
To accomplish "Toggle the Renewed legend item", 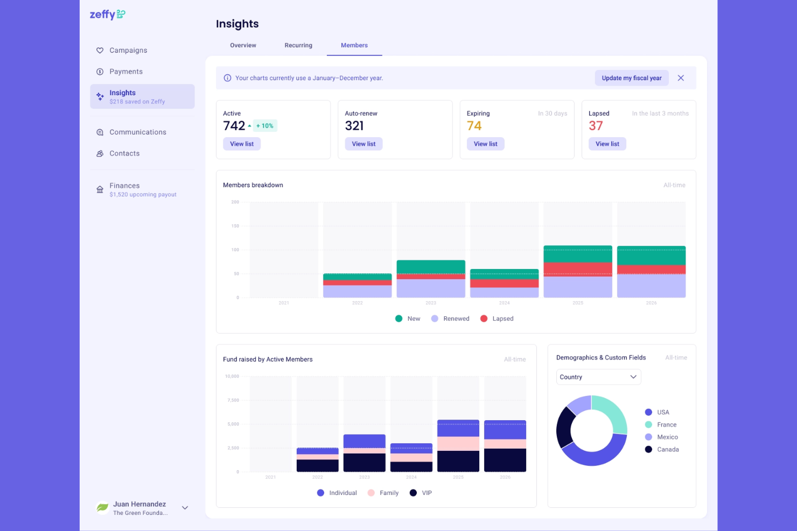I will click(x=450, y=319).
